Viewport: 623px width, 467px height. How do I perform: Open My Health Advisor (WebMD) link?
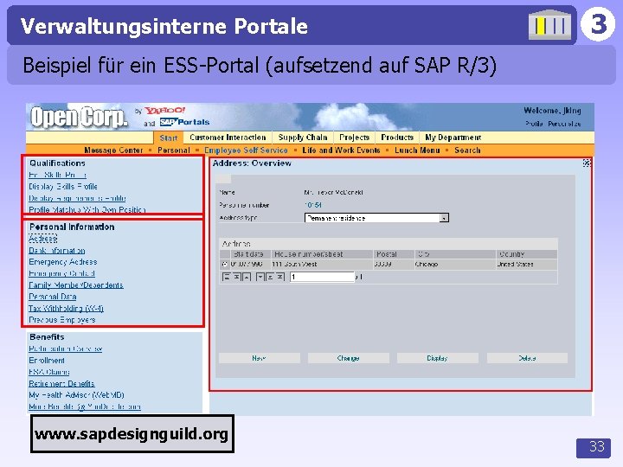click(x=76, y=395)
